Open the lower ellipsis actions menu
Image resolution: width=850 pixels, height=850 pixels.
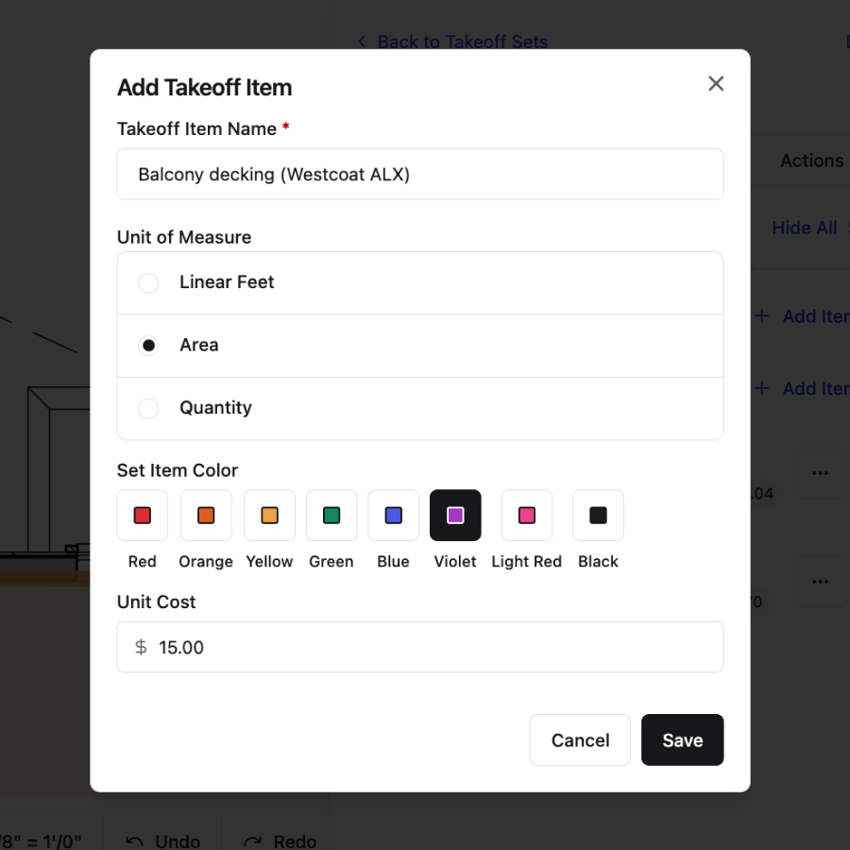point(820,581)
